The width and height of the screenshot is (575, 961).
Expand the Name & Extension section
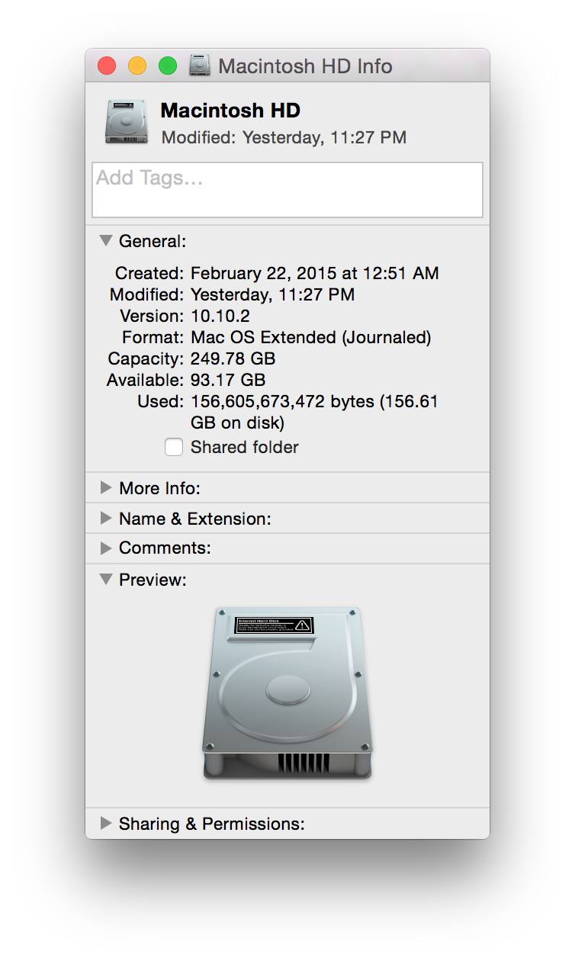[x=106, y=518]
